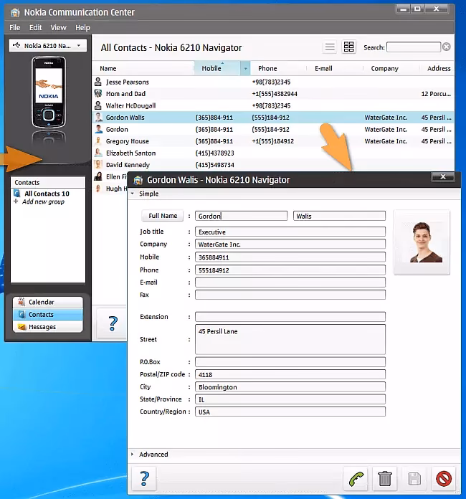Switch to Messages section

[x=48, y=327]
